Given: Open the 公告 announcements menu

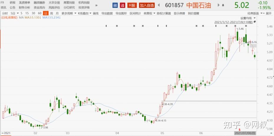Looking at the screenshot, I should pyautogui.click(x=13, y=7).
